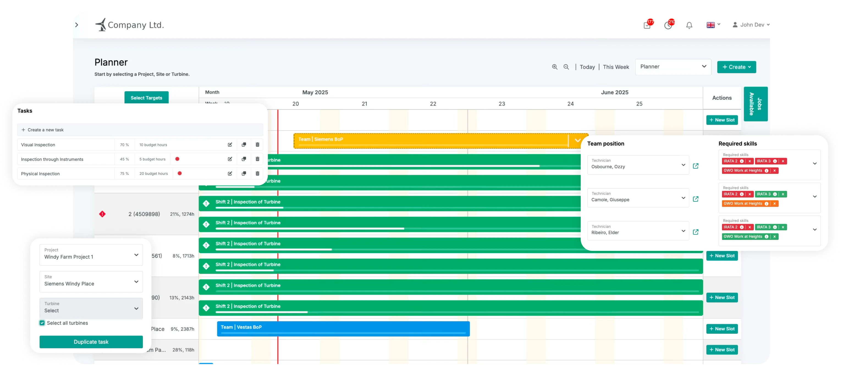This screenshot has height=376, width=843.
Task: Open inbox icon with 177 badge
Action: (x=647, y=25)
